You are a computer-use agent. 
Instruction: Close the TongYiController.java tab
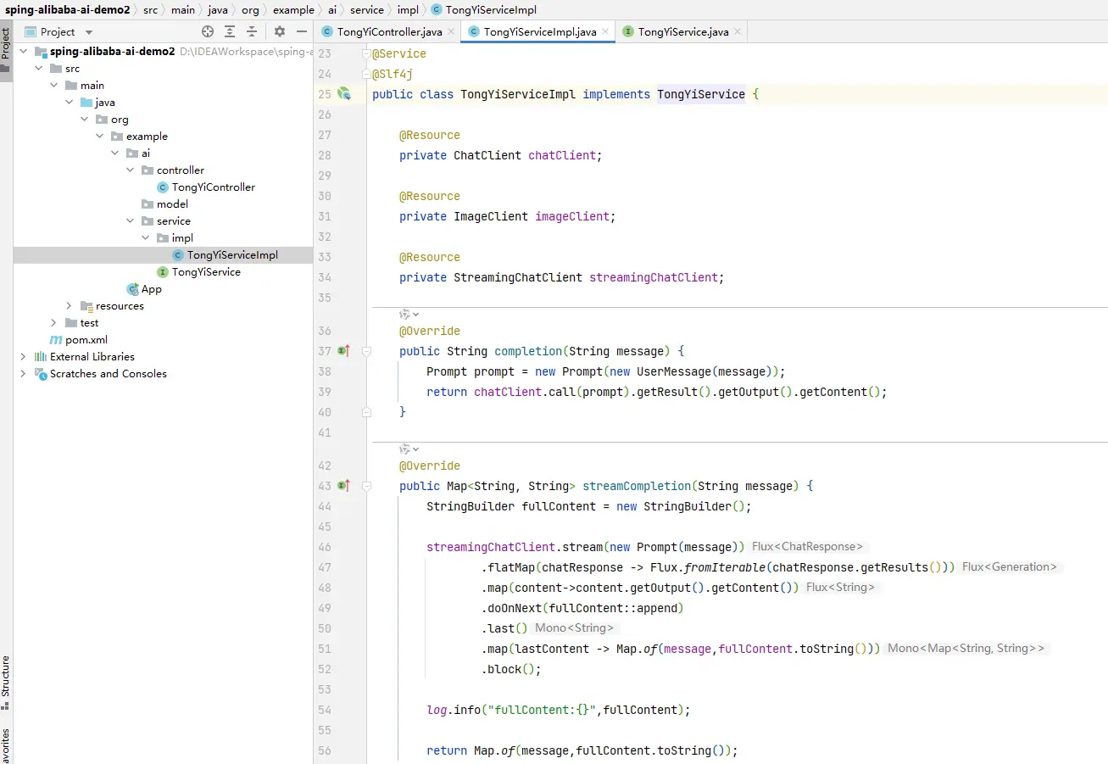pos(452,31)
